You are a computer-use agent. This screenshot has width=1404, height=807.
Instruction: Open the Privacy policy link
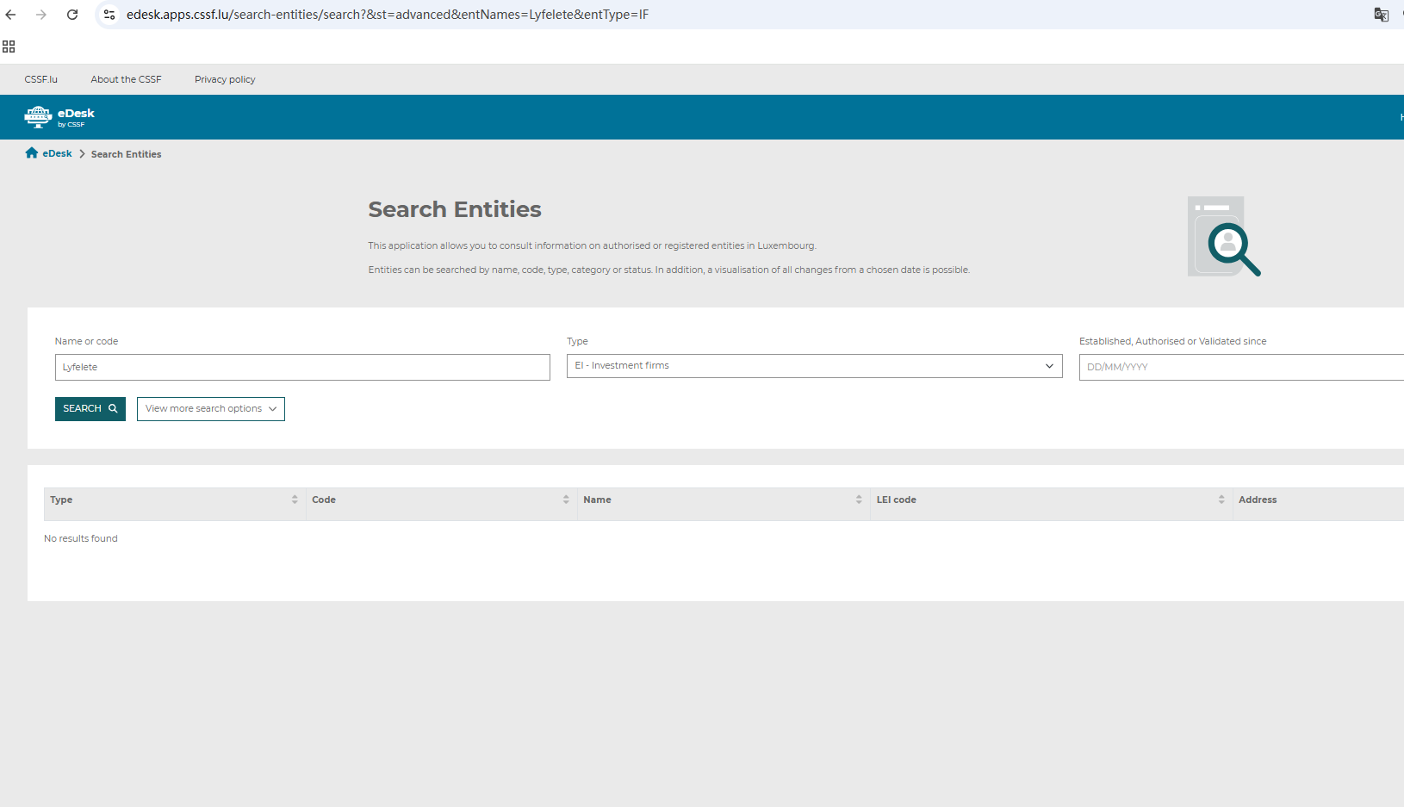coord(225,79)
